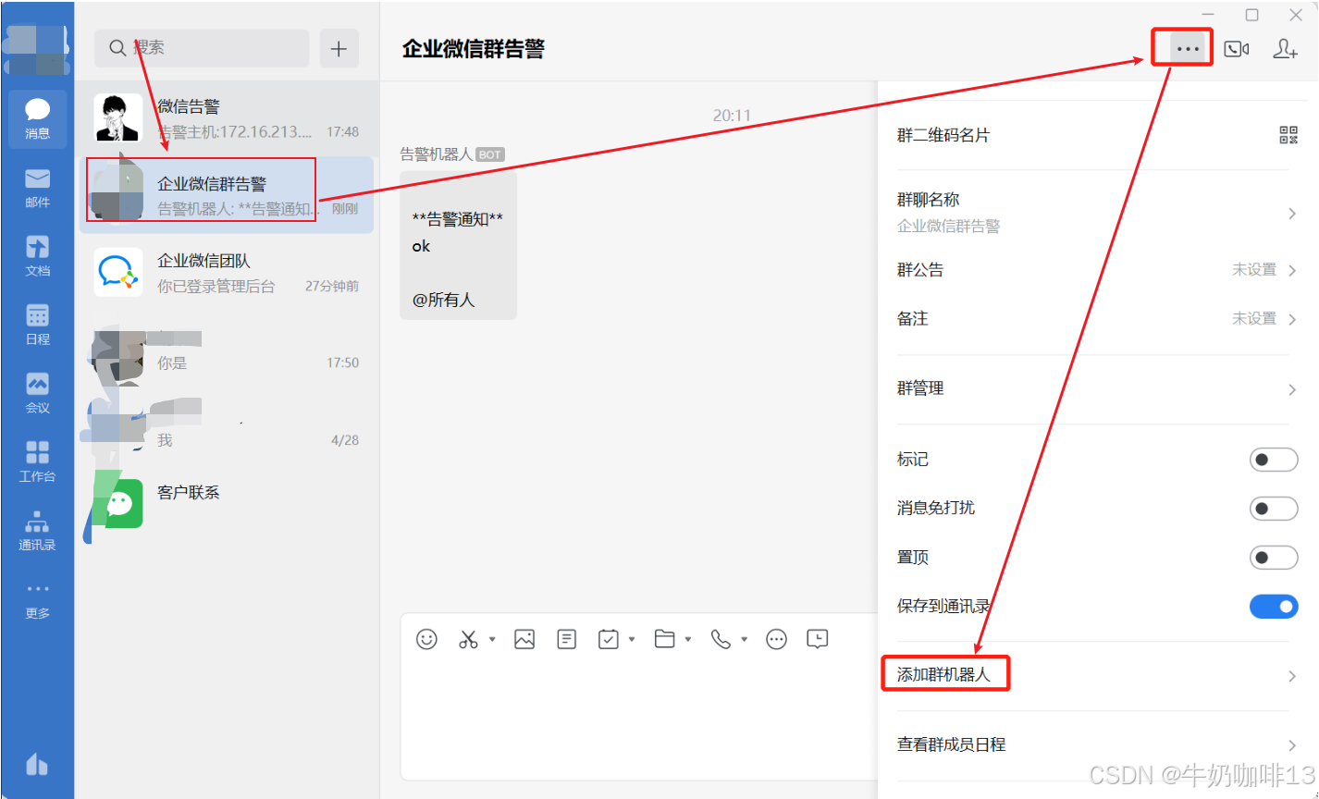The image size is (1319, 799).
Task: Click the phone call icon in toolbar
Action: 721,639
